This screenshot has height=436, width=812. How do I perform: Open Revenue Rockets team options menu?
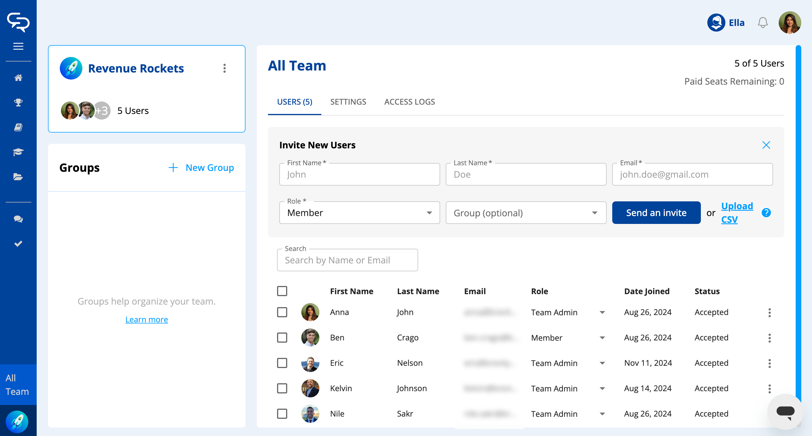coord(224,68)
